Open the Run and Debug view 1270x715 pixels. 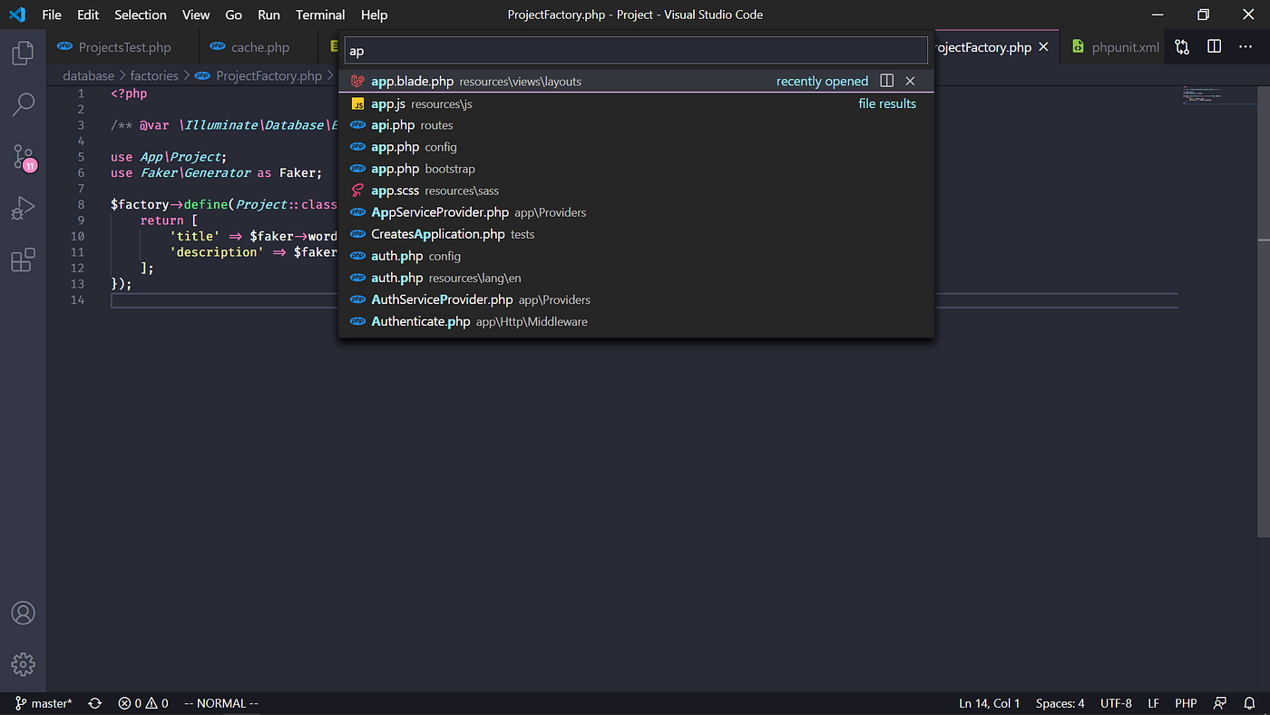pos(23,209)
